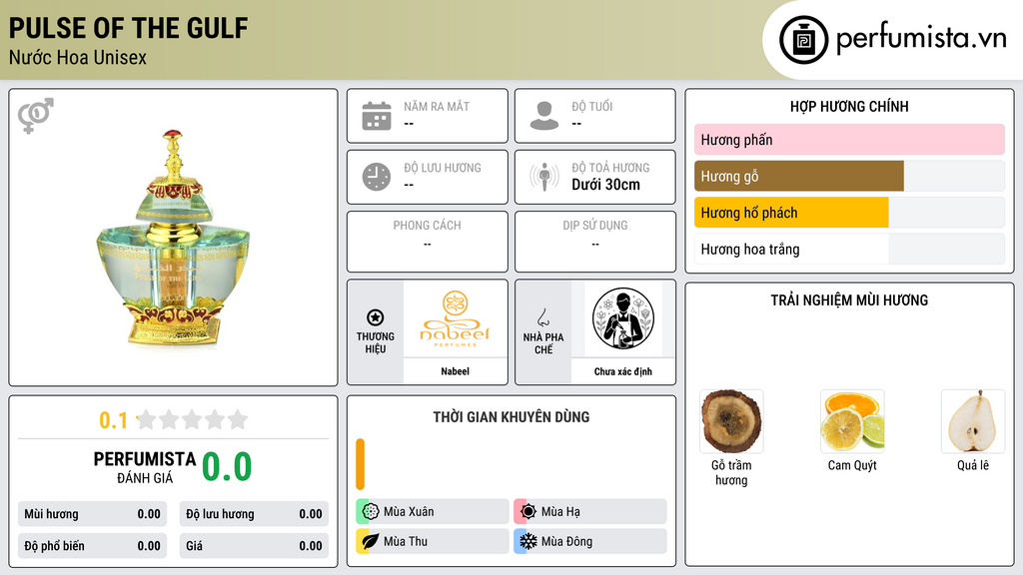Click the calendar icon for Năm ra mắt
1023x575 pixels.
coord(377,116)
